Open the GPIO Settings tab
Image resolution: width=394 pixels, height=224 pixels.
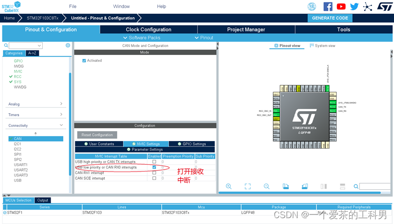pos(192,144)
